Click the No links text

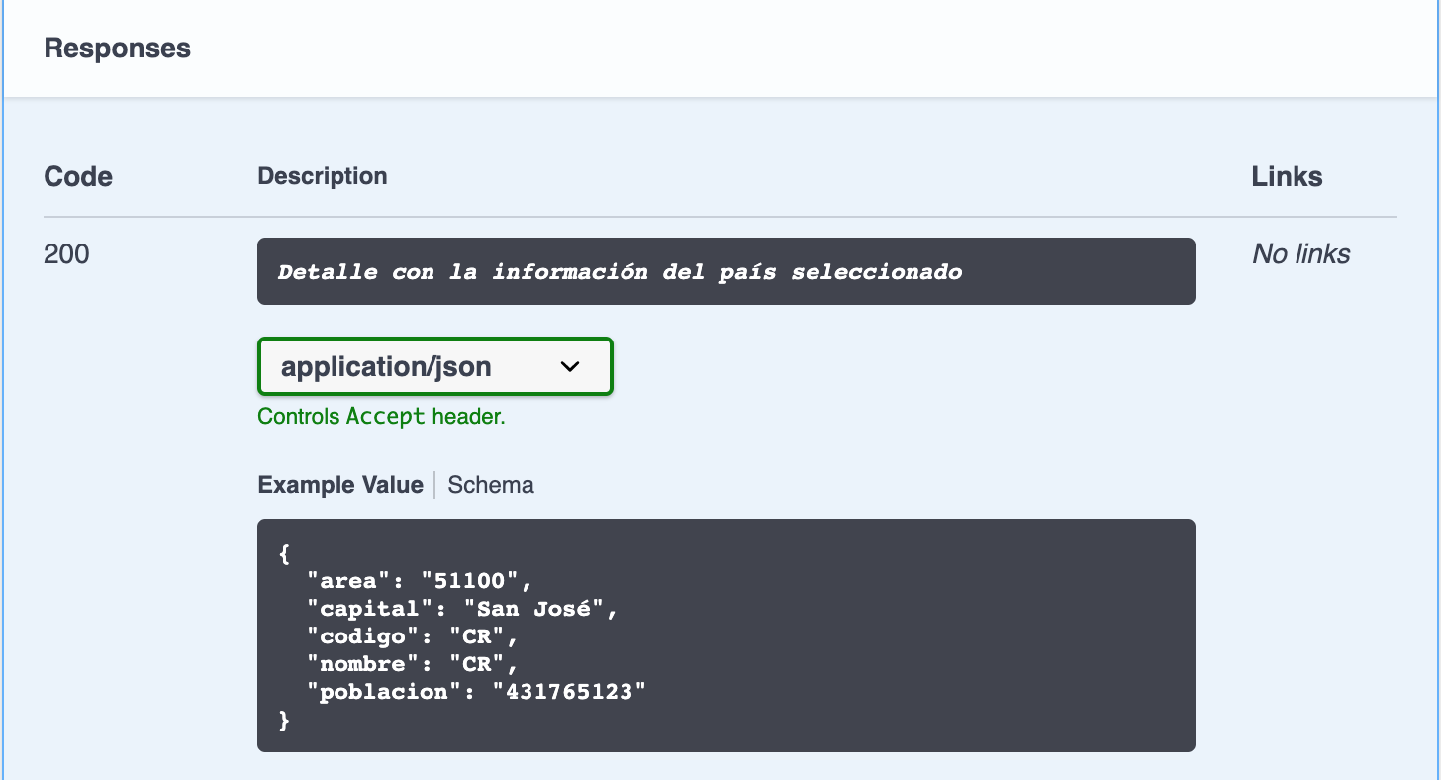[x=1300, y=254]
